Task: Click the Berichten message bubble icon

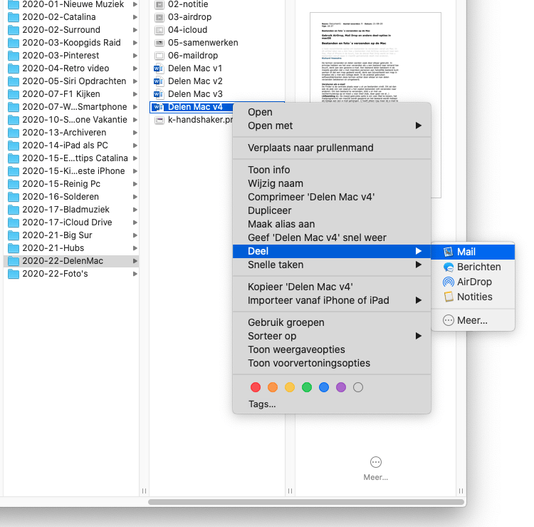Action: point(448,267)
